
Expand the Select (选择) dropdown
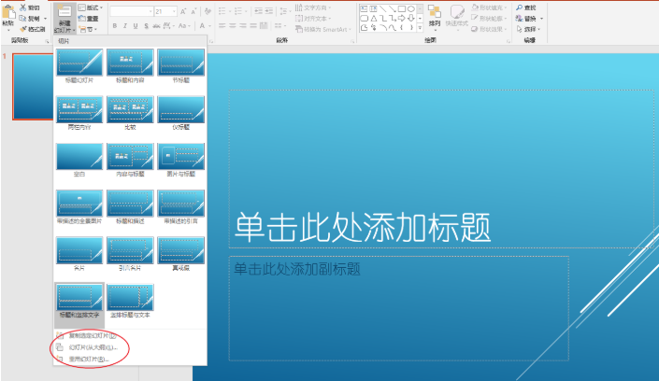point(530,29)
